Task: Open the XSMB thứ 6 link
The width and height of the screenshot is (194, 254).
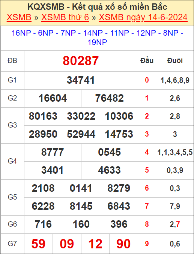Action: 65,17
